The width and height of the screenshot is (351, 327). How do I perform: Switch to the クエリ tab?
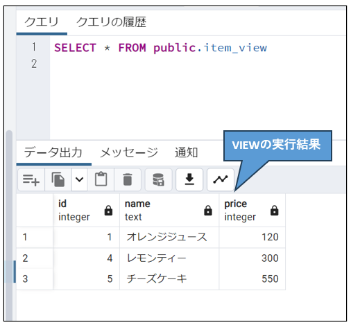click(x=42, y=22)
